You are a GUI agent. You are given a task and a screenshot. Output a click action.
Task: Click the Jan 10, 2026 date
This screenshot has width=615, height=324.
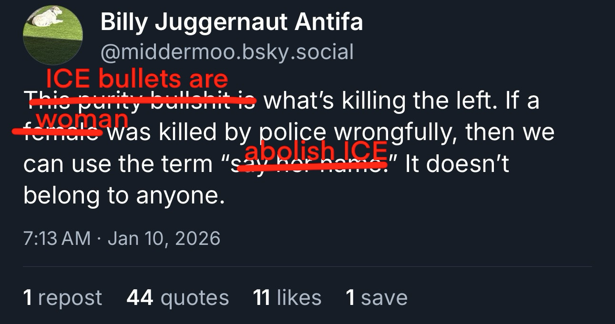coord(164,238)
